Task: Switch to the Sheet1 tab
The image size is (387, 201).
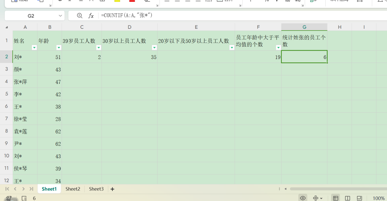Action: click(49, 189)
